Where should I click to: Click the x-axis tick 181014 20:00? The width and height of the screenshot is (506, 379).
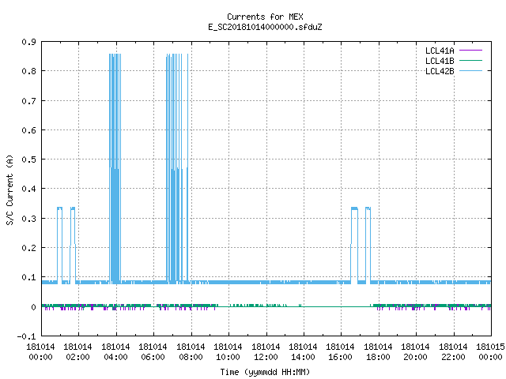(x=415, y=352)
